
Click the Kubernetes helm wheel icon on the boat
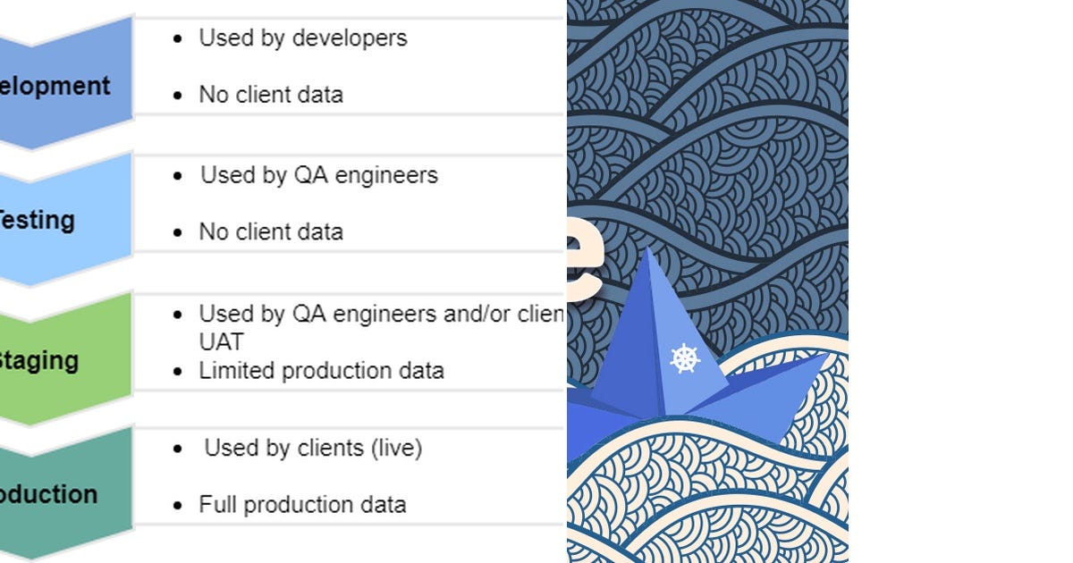(684, 359)
